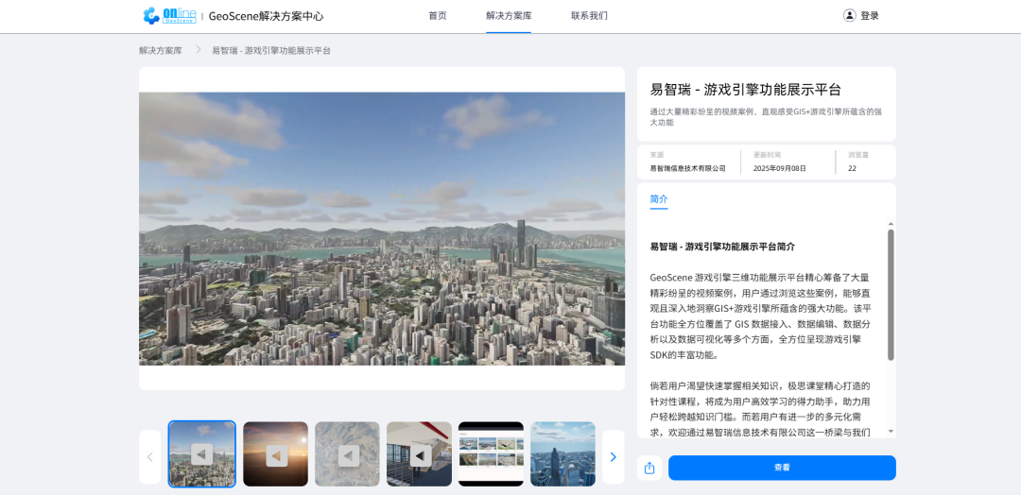Click the scrollbar up arrow
Screen dimensions: 1021x495
point(891,224)
